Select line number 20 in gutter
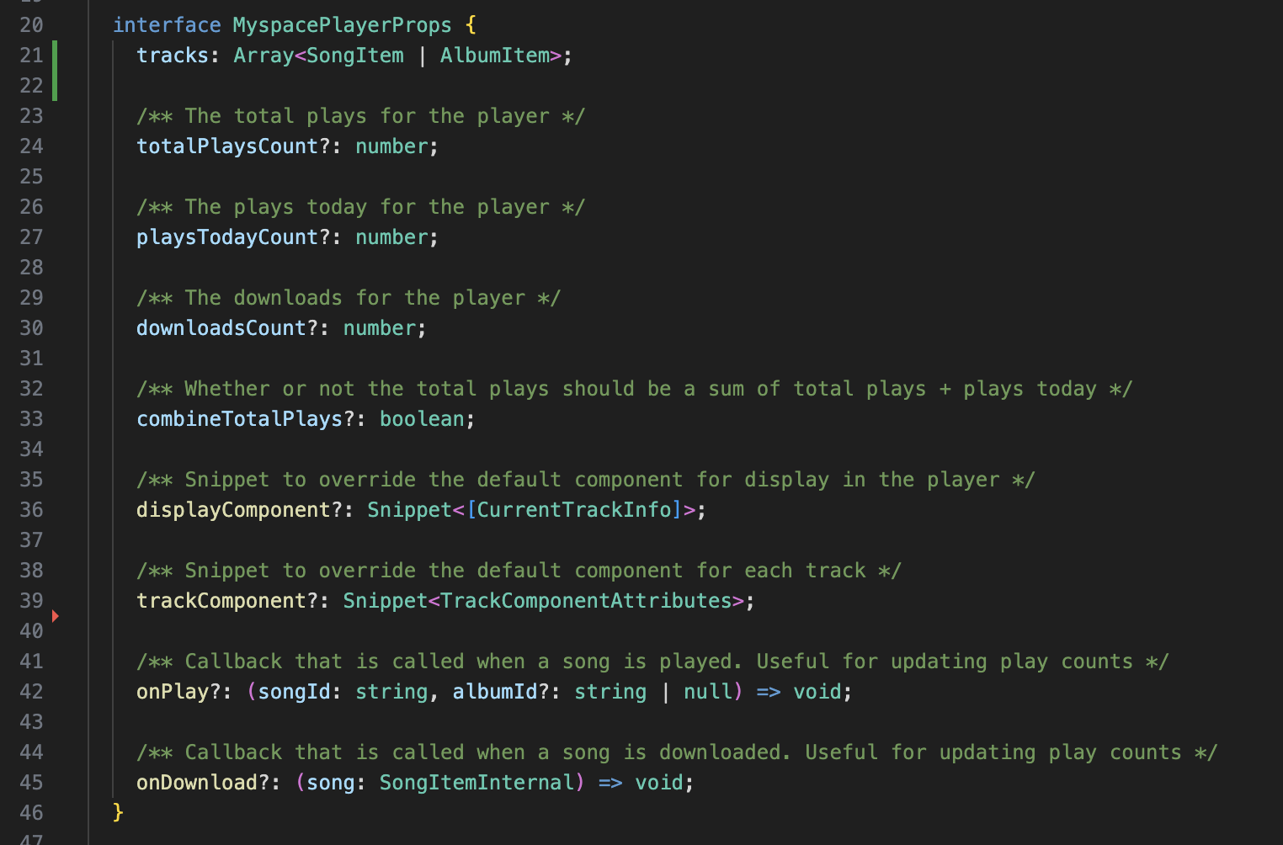1283x845 pixels. coord(31,25)
